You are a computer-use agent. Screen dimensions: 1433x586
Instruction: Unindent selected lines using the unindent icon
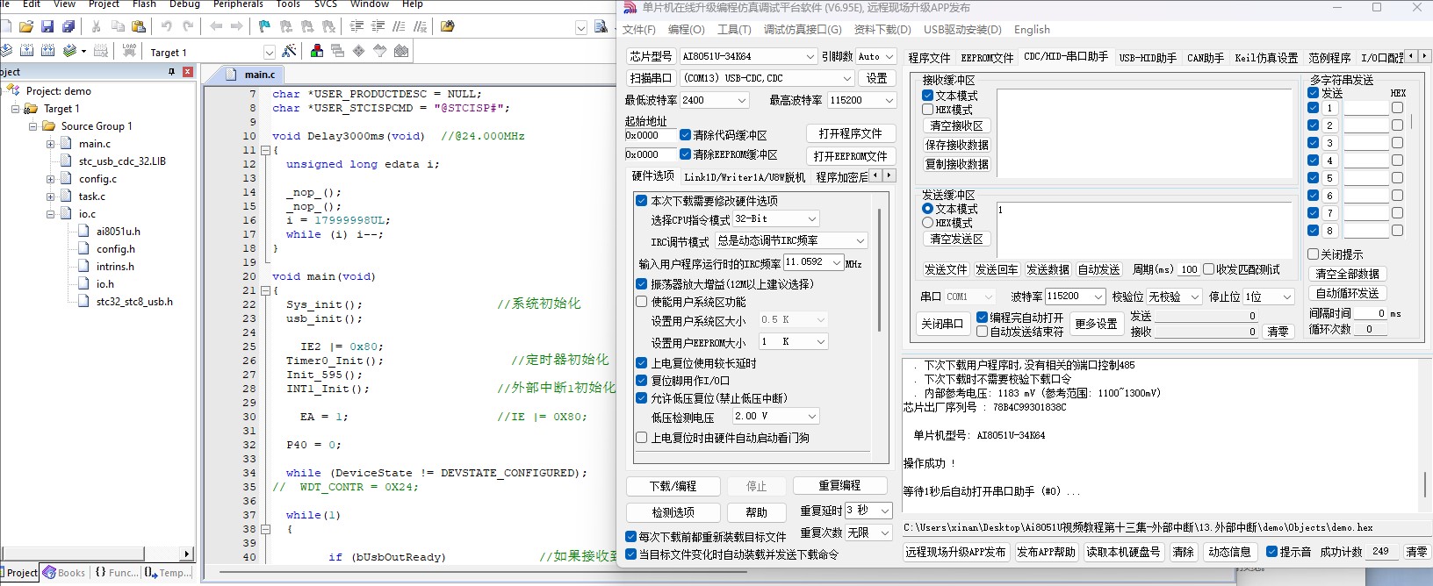378,26
